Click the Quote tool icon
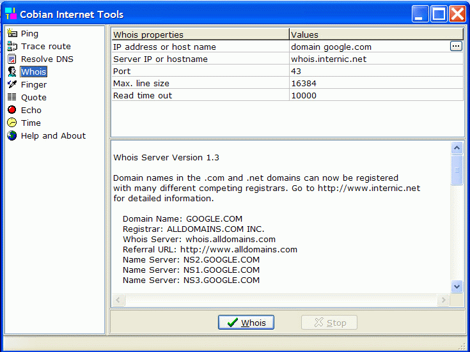The width and height of the screenshot is (470, 352). click(x=12, y=97)
